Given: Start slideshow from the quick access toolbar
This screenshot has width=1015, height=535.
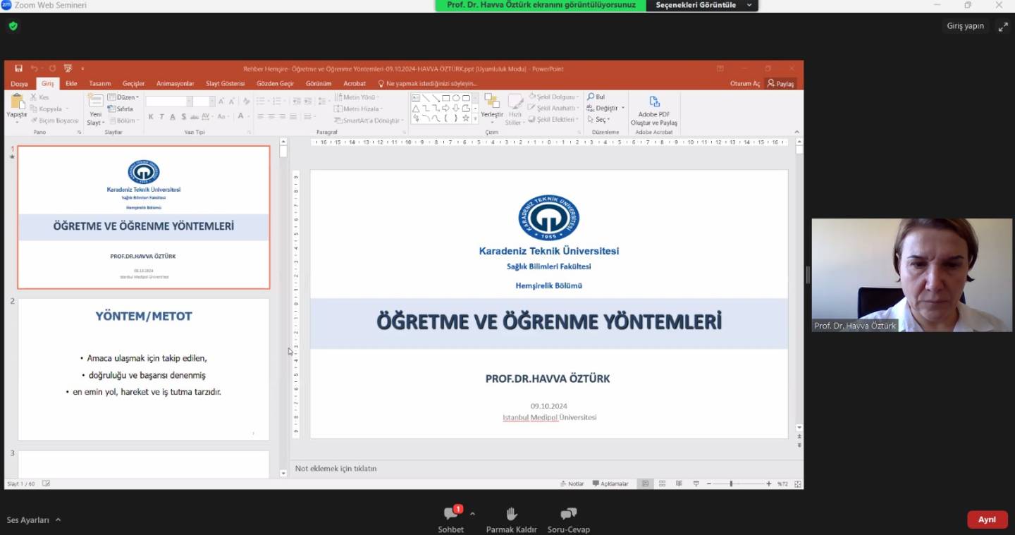Looking at the screenshot, I should click(x=68, y=68).
